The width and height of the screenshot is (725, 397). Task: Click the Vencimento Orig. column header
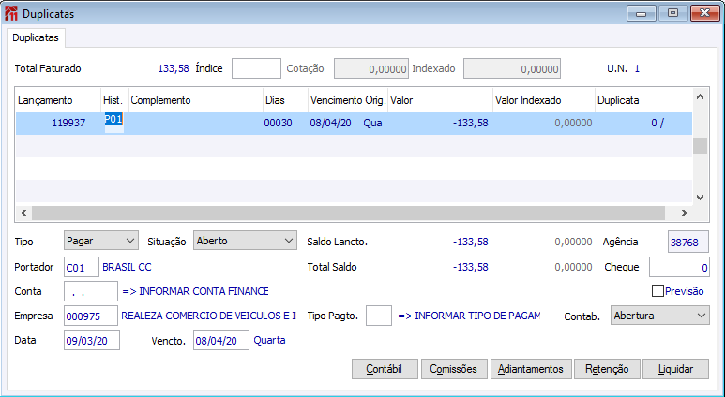[x=348, y=100]
